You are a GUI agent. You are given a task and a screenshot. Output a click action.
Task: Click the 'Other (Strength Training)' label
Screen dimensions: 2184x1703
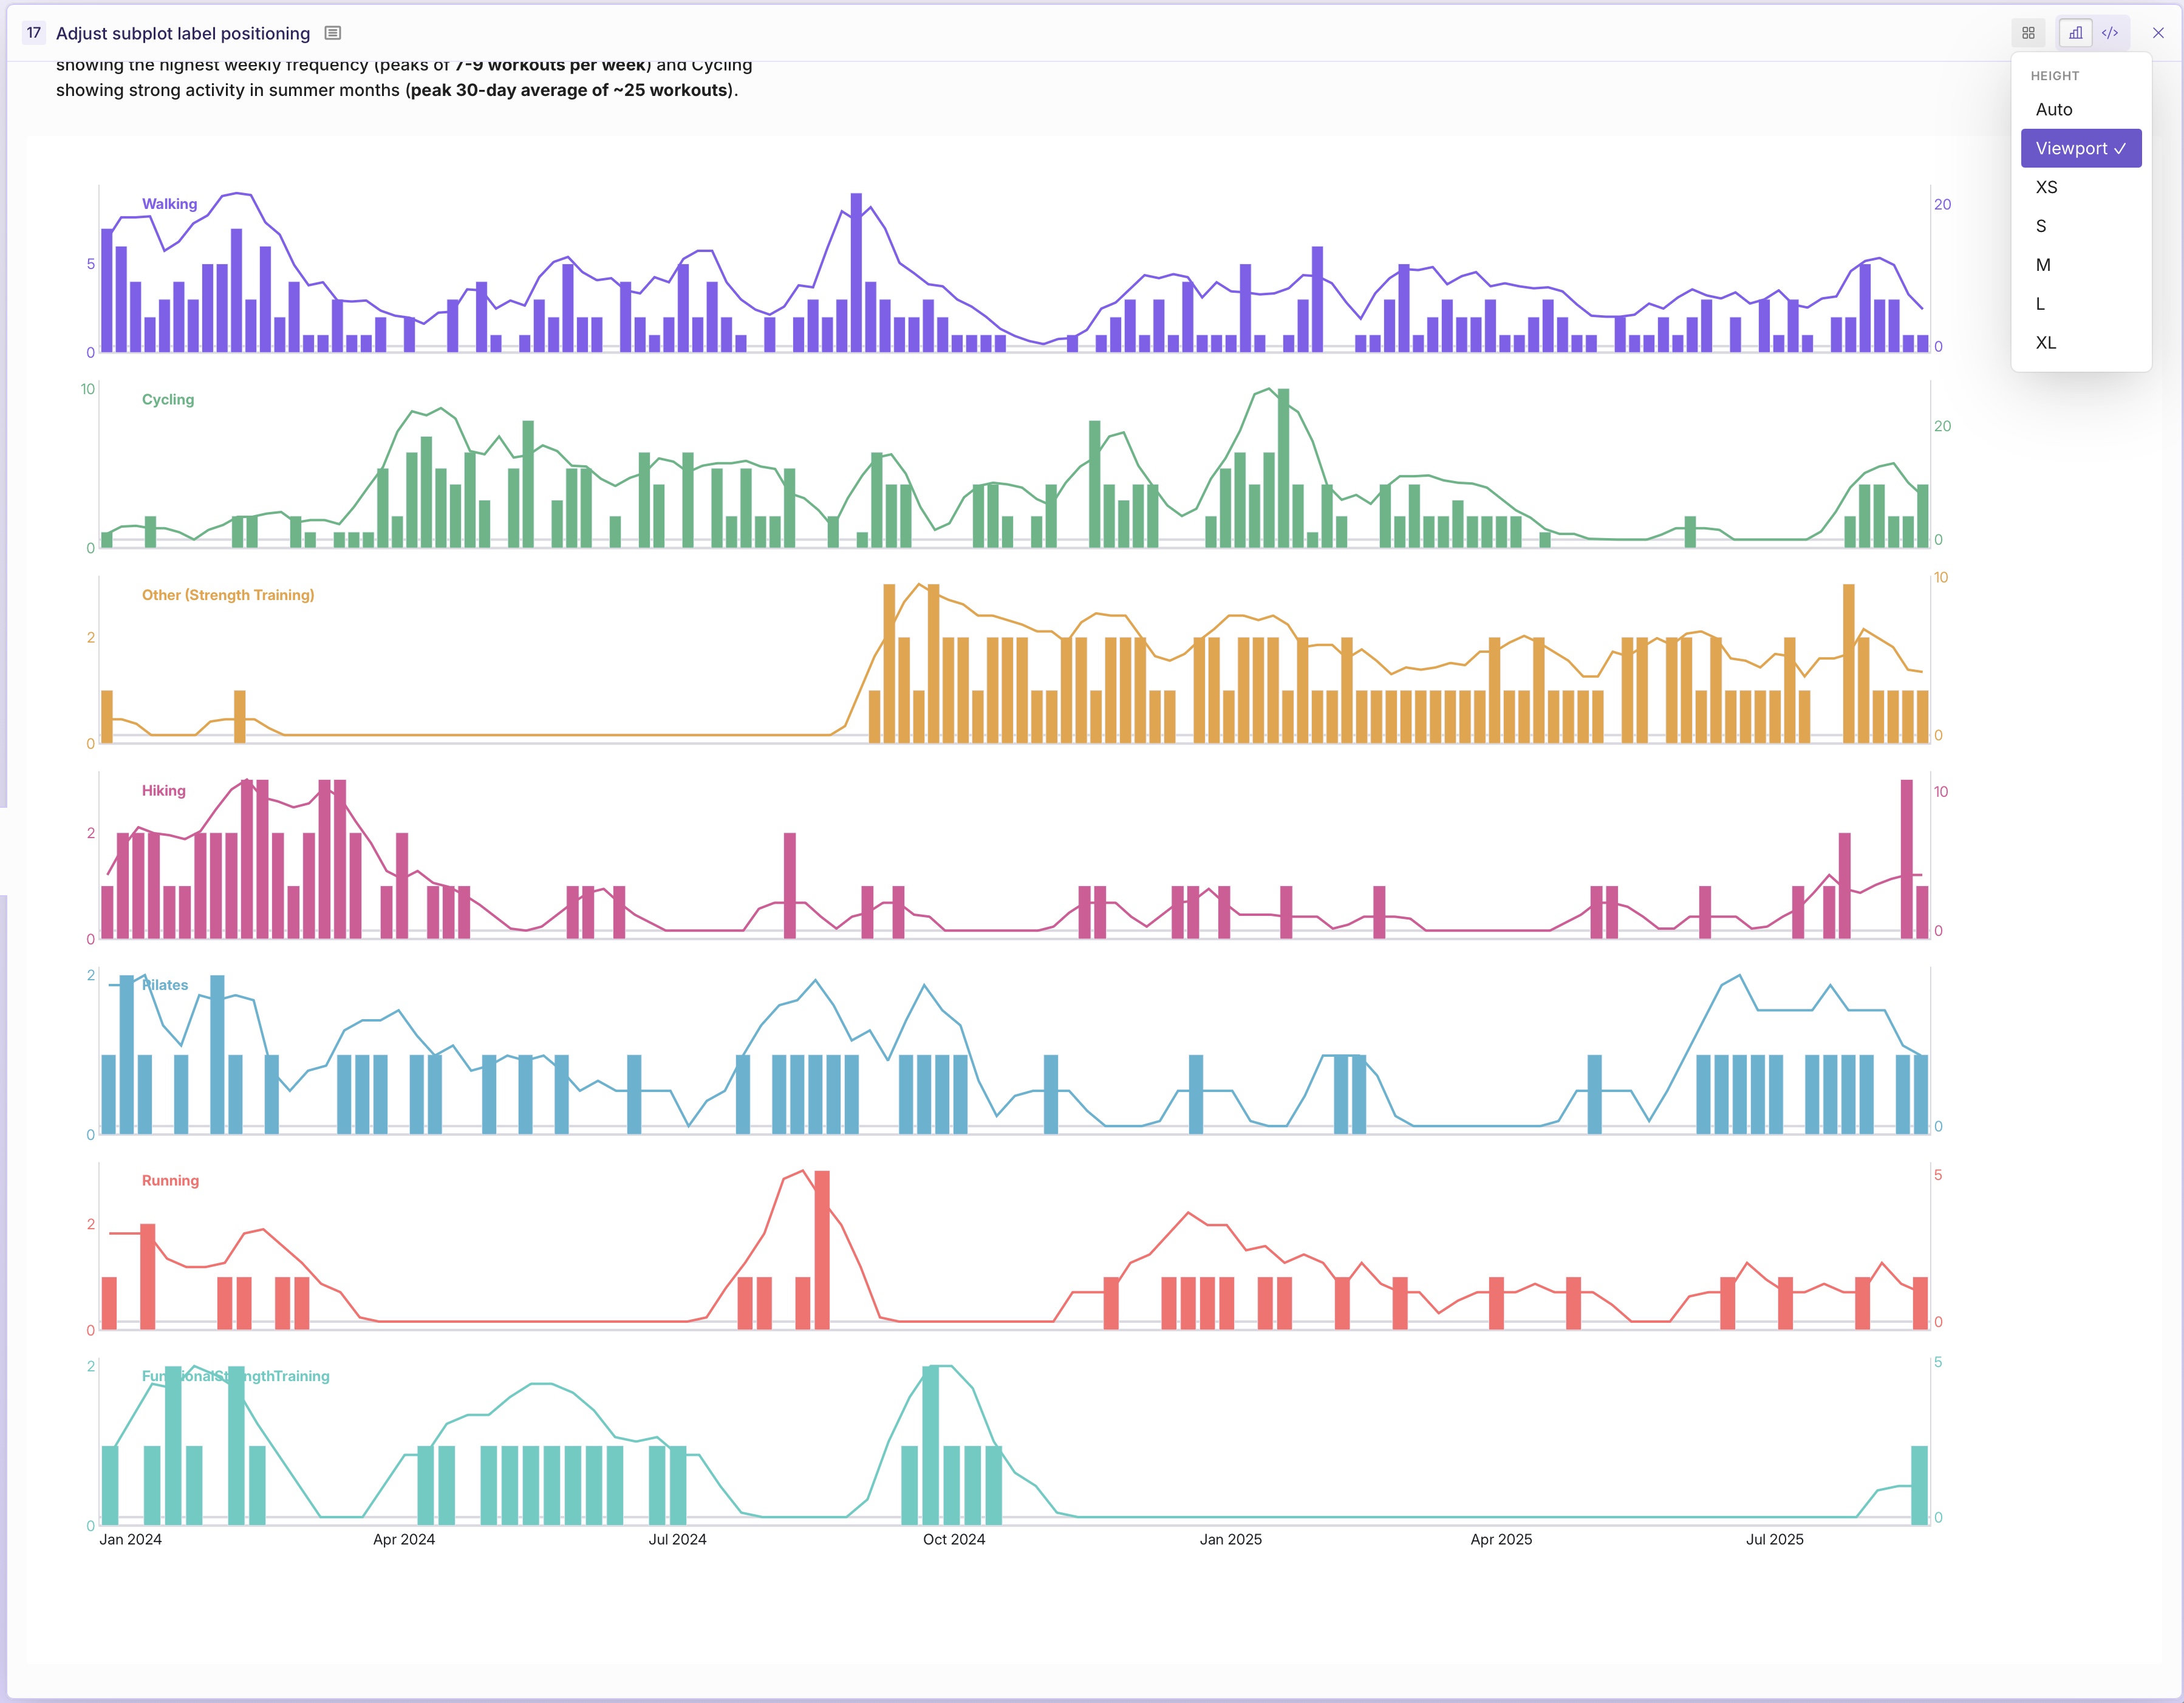pos(228,595)
